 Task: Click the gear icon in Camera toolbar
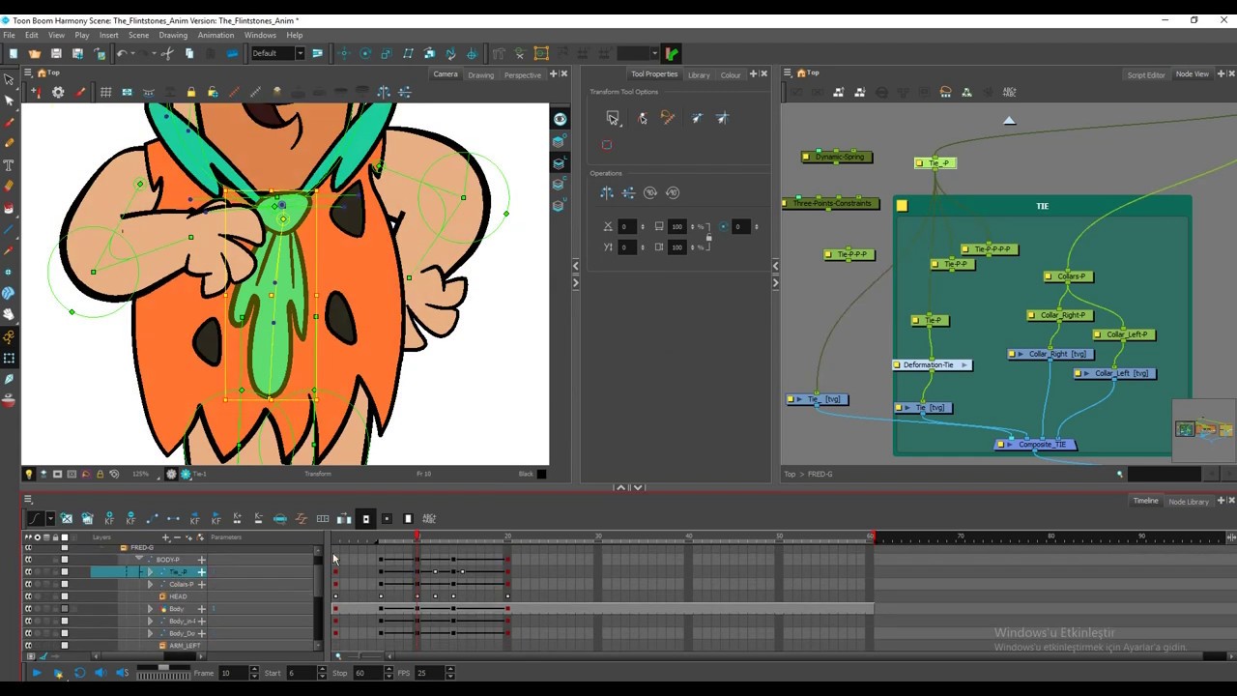pos(58,92)
